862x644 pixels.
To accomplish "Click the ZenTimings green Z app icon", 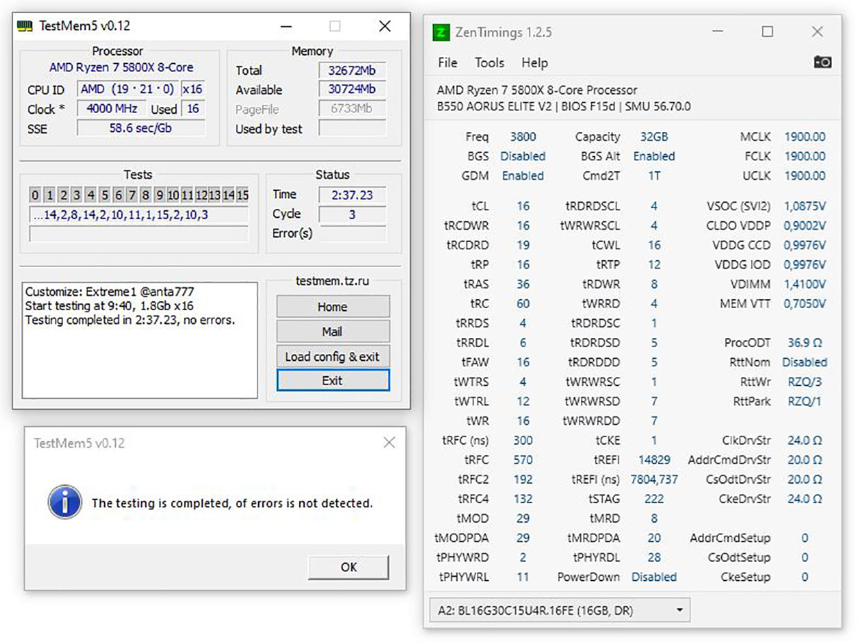I will [x=440, y=32].
